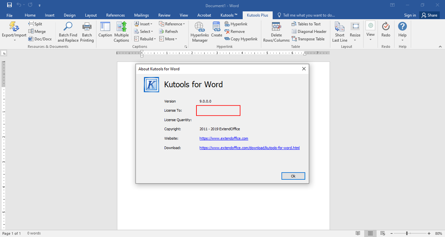This screenshot has width=445, height=237.
Task: Click the Merge documents icon
Action: coord(31,32)
